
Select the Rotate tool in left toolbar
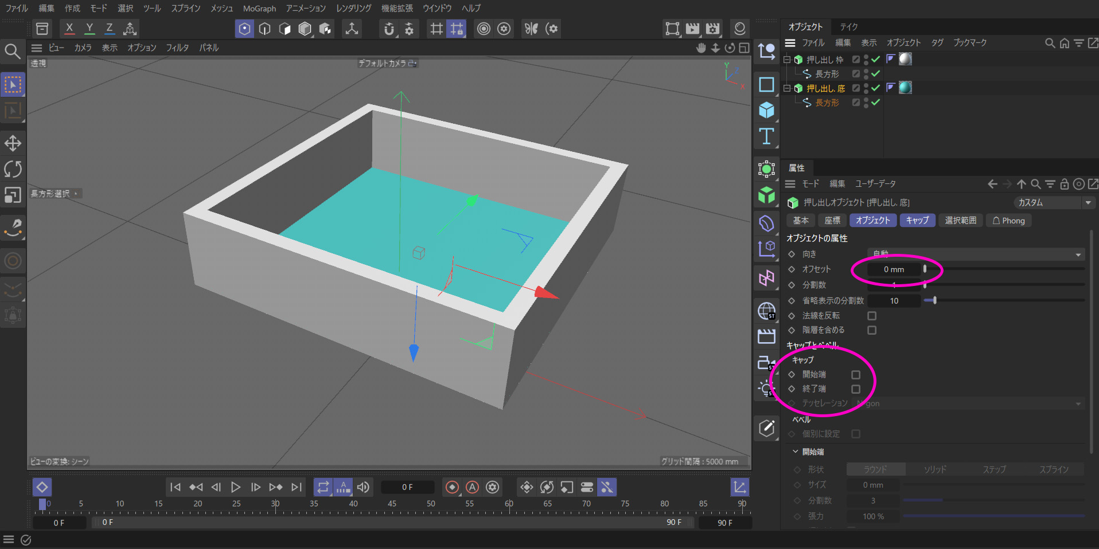point(13,169)
